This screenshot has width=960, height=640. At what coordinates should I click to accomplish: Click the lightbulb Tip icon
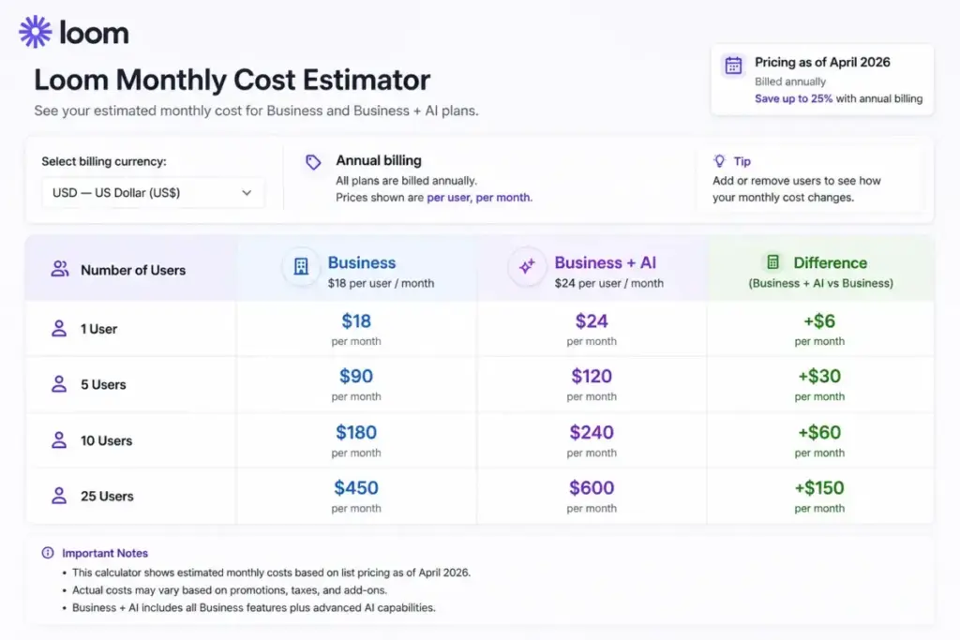click(x=719, y=161)
